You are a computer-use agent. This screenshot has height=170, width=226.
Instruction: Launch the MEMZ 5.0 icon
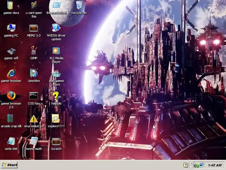point(34,28)
